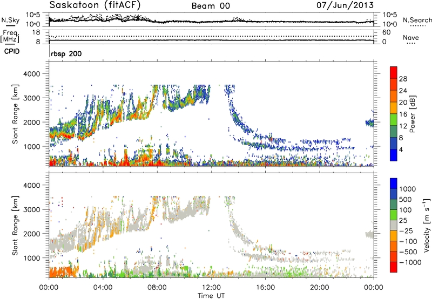Screen dimensions: 432x299
Task: Click the 08:00 time axis tick label
Action: click(x=157, y=288)
